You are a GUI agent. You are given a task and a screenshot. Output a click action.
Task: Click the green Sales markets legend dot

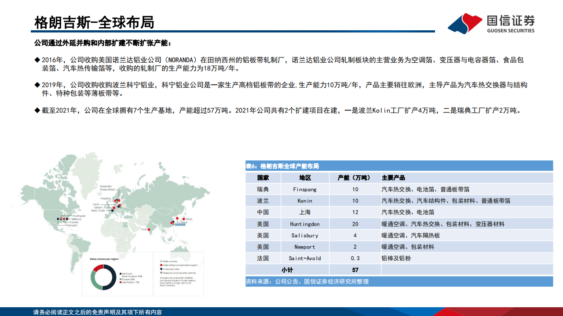tap(161, 261)
